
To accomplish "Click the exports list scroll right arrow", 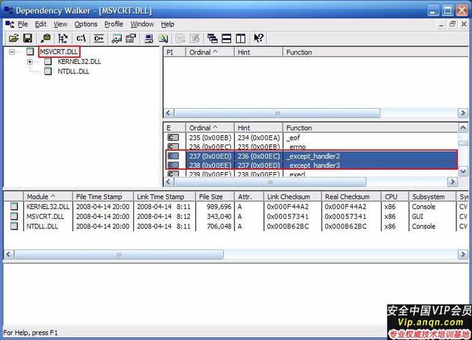I will tap(452, 182).
